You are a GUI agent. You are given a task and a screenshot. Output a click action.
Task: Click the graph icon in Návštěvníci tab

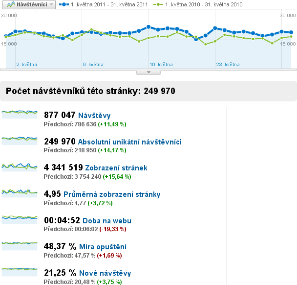click(11, 4)
